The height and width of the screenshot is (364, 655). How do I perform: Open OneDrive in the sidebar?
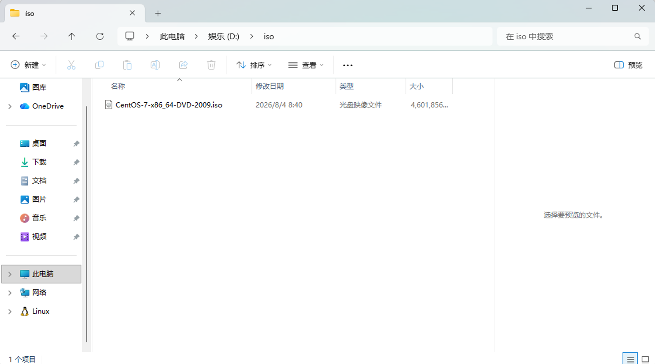tap(42, 106)
